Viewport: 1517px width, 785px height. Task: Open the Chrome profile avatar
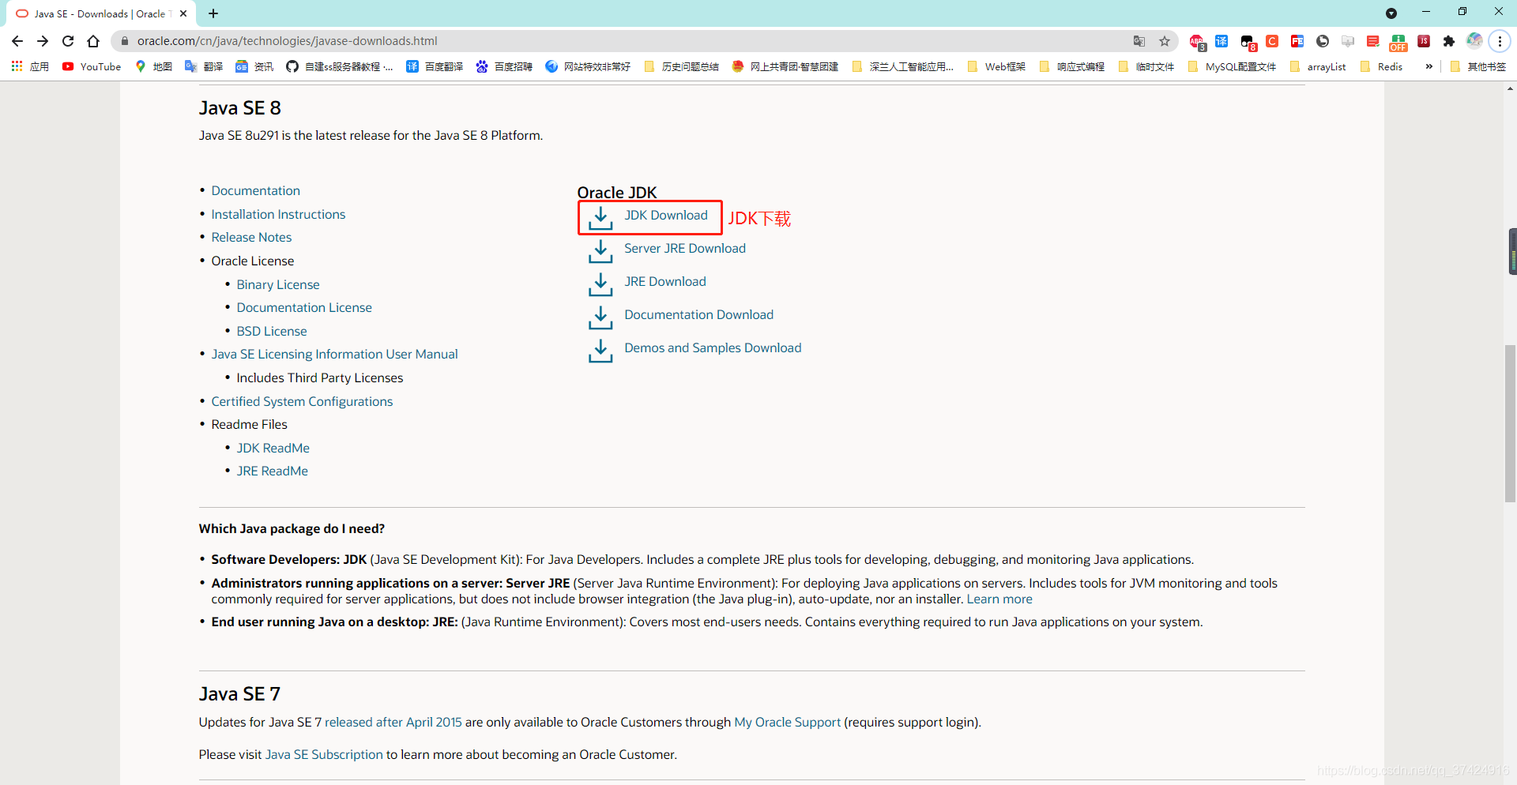pos(1474,41)
